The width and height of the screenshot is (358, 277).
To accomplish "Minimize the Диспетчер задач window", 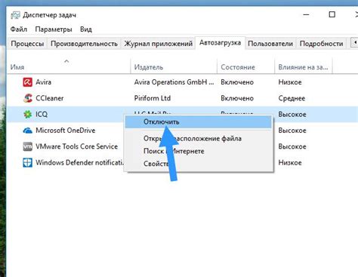I will pyautogui.click(x=306, y=14).
